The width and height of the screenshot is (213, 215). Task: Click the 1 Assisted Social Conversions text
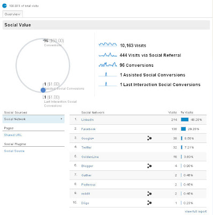[153, 75]
